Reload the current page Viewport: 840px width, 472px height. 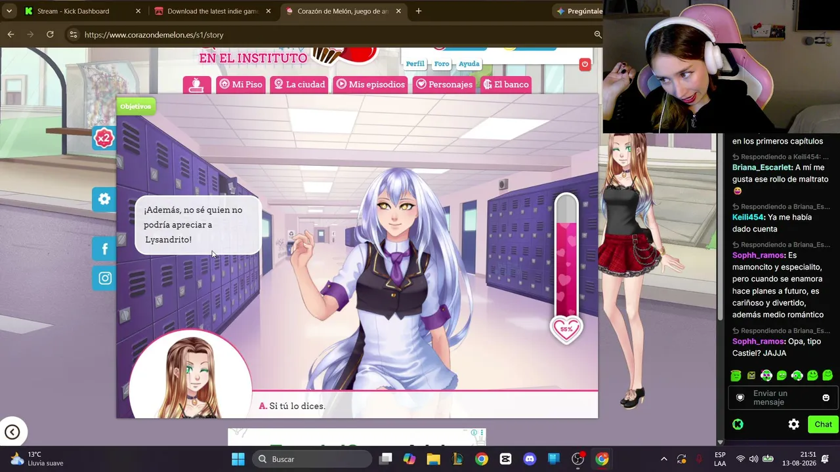pos(50,34)
